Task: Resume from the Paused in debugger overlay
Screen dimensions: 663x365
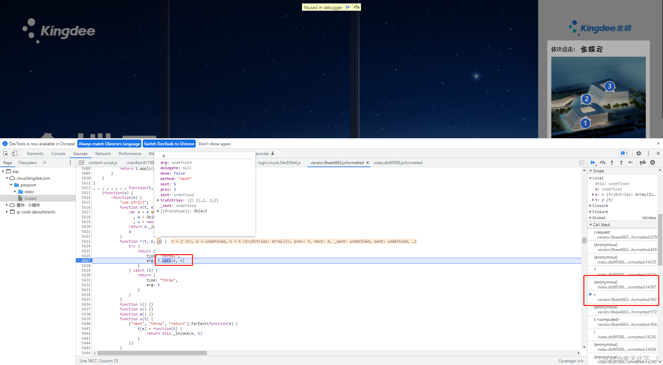Action: [x=348, y=7]
